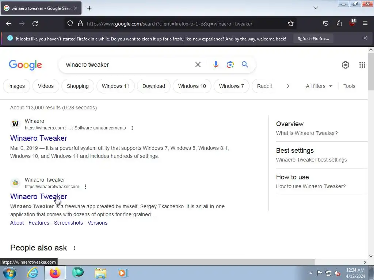Open the How to use suggestion
Viewport: 374px width, 280px height.
point(322,182)
